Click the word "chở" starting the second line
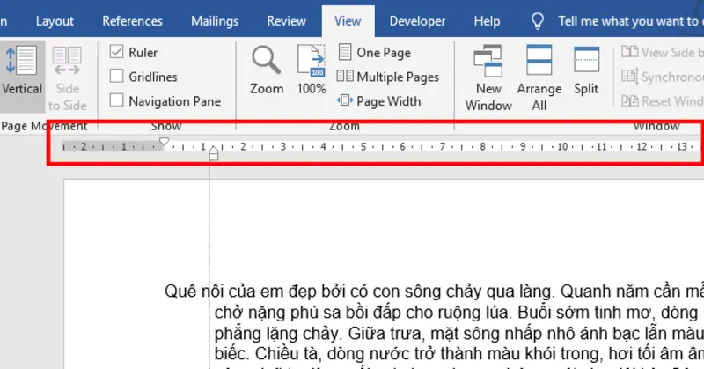 [228, 313]
